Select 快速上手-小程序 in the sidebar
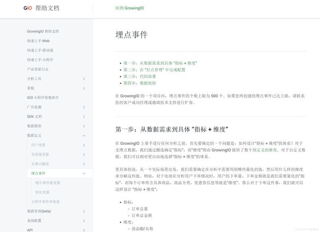This screenshot has width=320, height=232. [x=40, y=60]
